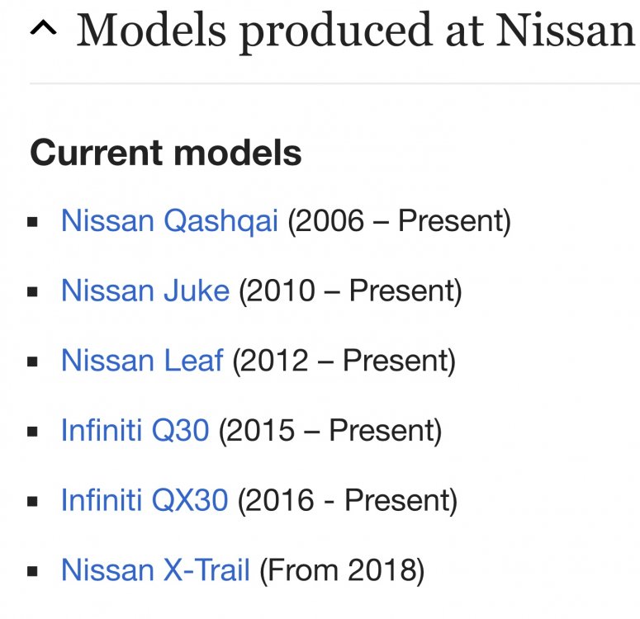Click the bullet beside Nissan Juke

pos(32,291)
